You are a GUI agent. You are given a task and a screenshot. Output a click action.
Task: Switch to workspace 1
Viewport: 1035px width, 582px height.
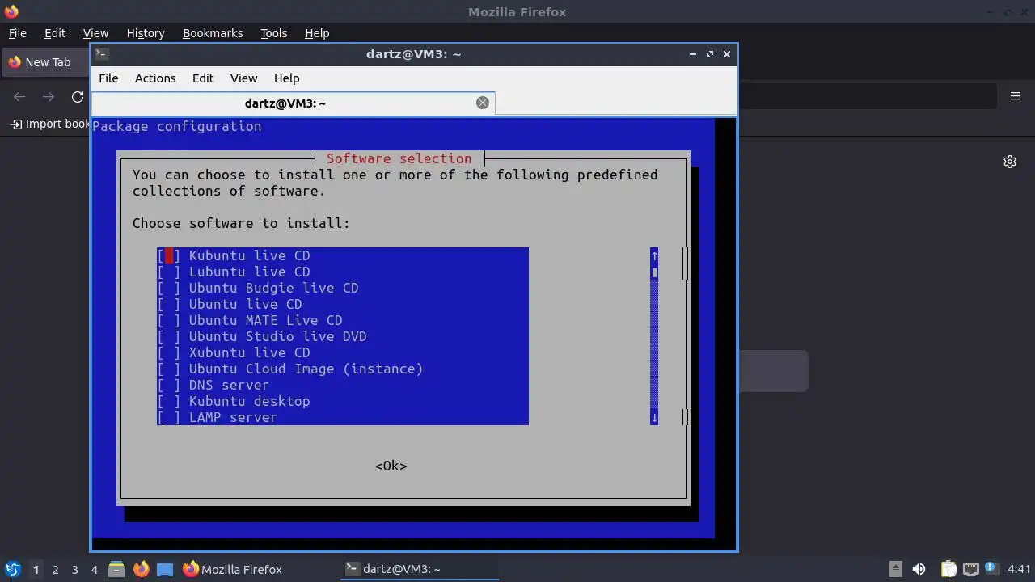coord(36,570)
